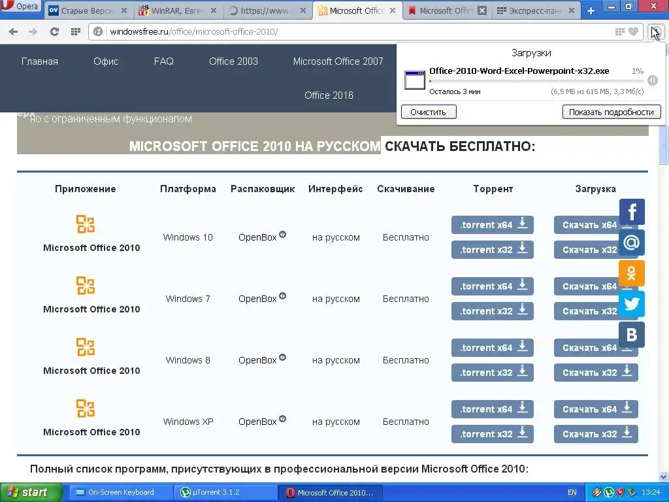This screenshot has width=669, height=502.
Task: Go back with the browser back arrow
Action: point(13,31)
